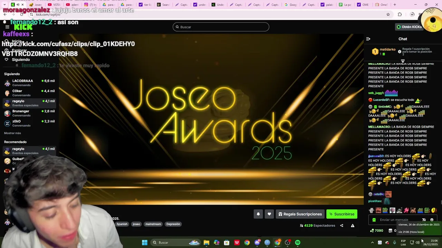Viewport: 442px width, 248px height.
Task: Bookmark page with star icon
Action: click(388, 14)
